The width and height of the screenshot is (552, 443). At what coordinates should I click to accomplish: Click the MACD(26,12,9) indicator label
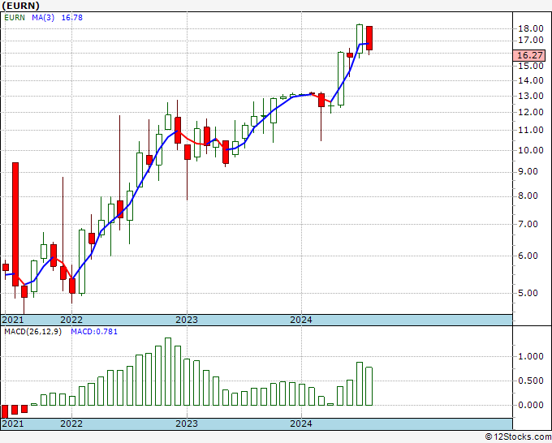coord(32,332)
